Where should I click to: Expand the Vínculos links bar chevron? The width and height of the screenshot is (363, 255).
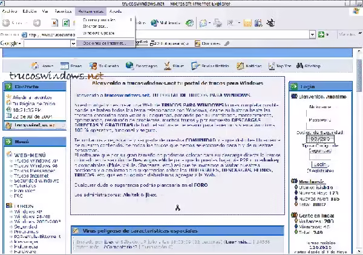tap(360, 33)
